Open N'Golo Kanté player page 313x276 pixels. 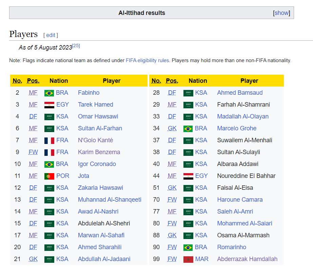(95, 140)
